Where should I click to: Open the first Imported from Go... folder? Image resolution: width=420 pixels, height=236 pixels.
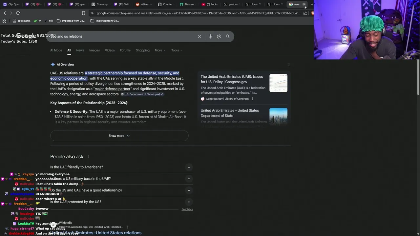coord(71,21)
